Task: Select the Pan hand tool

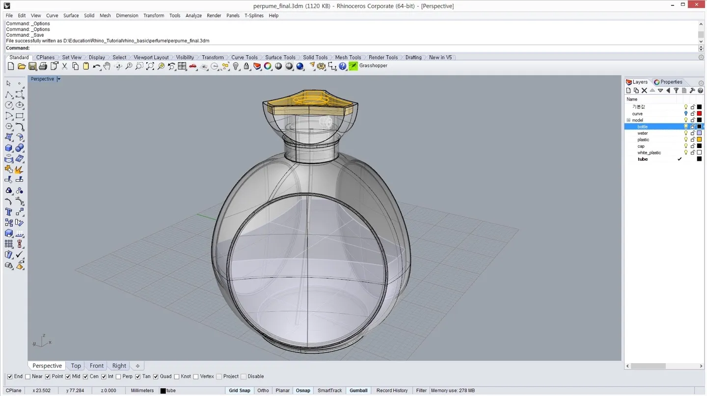Action: click(107, 66)
